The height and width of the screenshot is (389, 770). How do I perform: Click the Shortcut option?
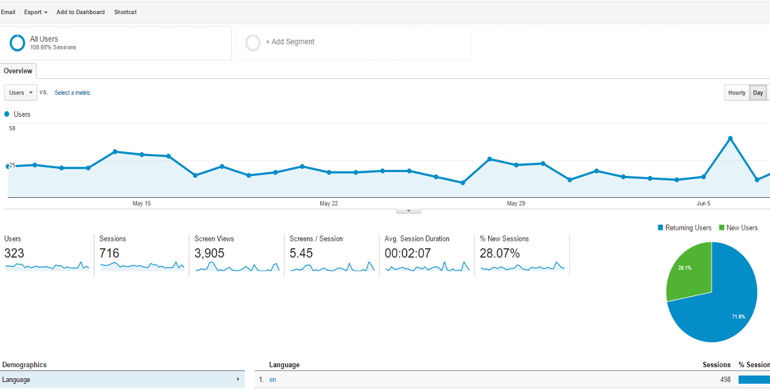[x=125, y=12]
